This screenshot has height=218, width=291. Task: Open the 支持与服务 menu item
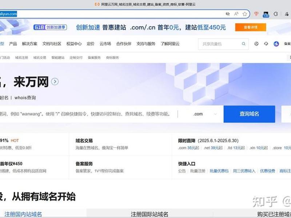[146, 44]
